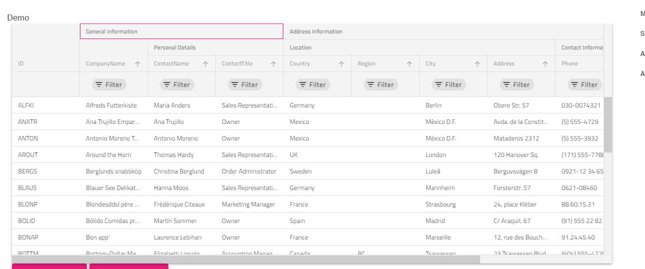Screen dimensions: 645x269
Task: Sort arrow icon in Address header
Action: pyautogui.click(x=545, y=64)
